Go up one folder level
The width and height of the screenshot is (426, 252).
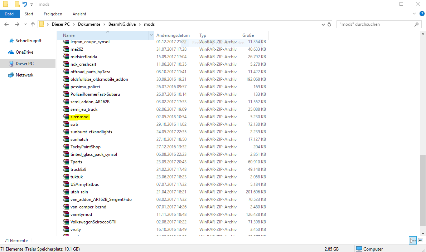pos(33,24)
